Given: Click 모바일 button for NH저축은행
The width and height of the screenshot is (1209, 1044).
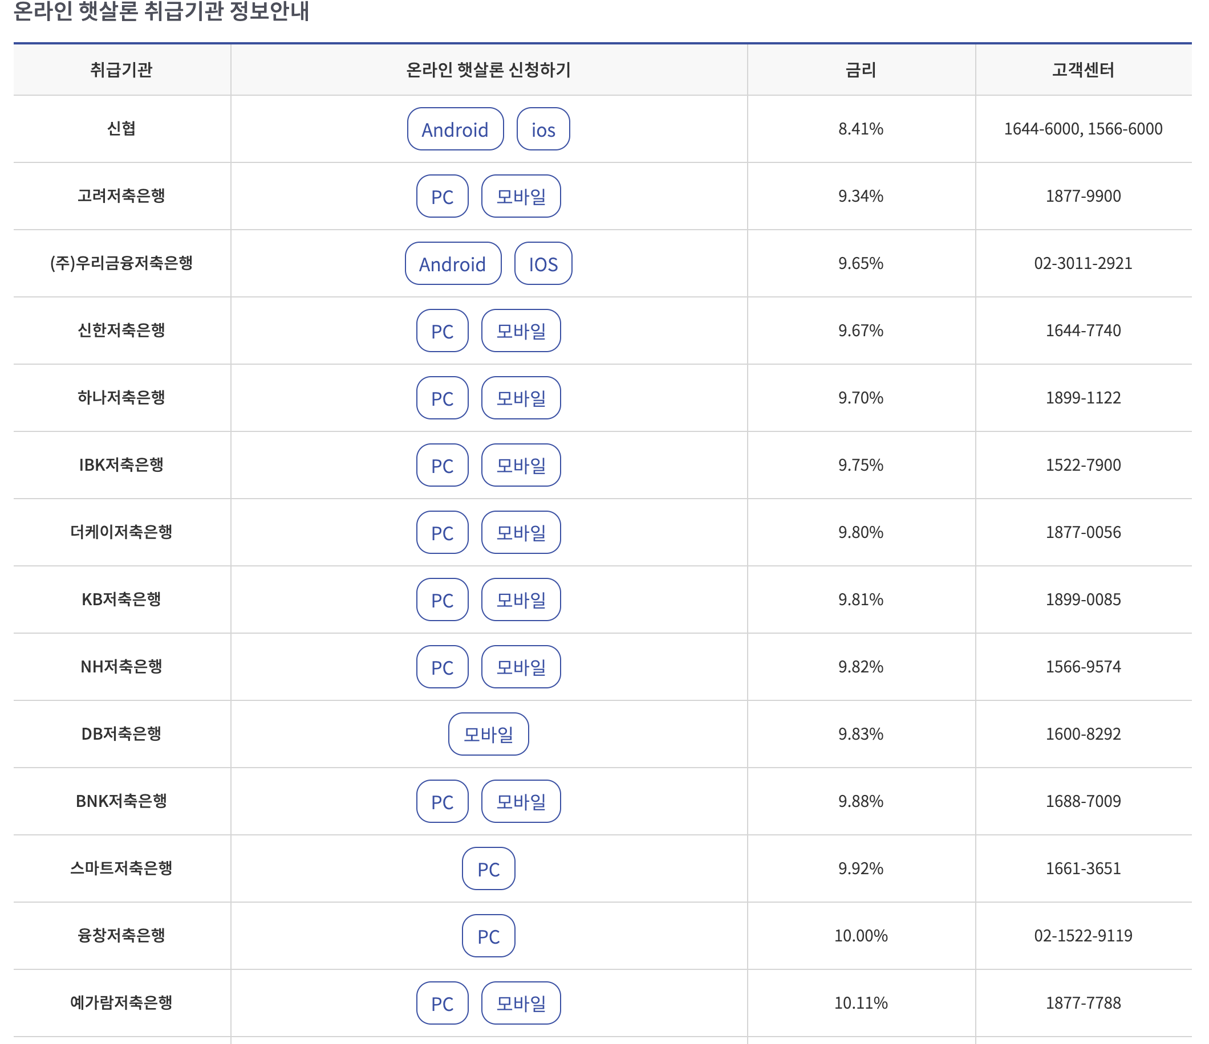Looking at the screenshot, I should [x=521, y=667].
